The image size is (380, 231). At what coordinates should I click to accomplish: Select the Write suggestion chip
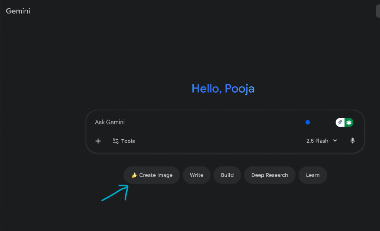click(196, 175)
